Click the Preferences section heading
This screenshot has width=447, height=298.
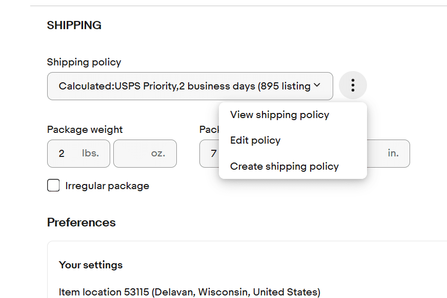click(x=82, y=222)
